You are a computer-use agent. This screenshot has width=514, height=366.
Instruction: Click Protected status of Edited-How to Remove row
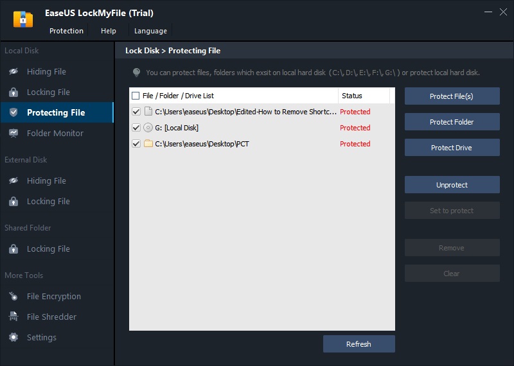click(355, 112)
